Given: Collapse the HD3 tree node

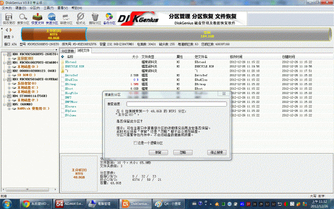Looking at the screenshot, I should pyautogui.click(x=4, y=79).
